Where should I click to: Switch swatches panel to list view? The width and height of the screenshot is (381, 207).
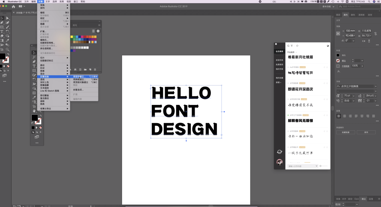[93, 31]
